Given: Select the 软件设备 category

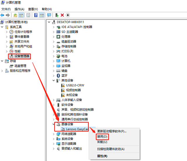Looking at the screenshot, I should 67,105.
